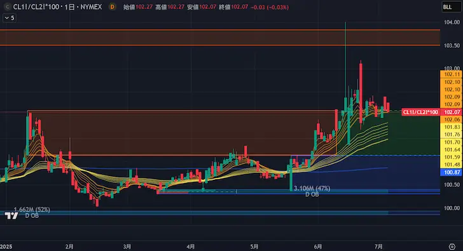Click the 3月 label on time axis
Image resolution: width=463 pixels, height=251 pixels.
(127, 247)
